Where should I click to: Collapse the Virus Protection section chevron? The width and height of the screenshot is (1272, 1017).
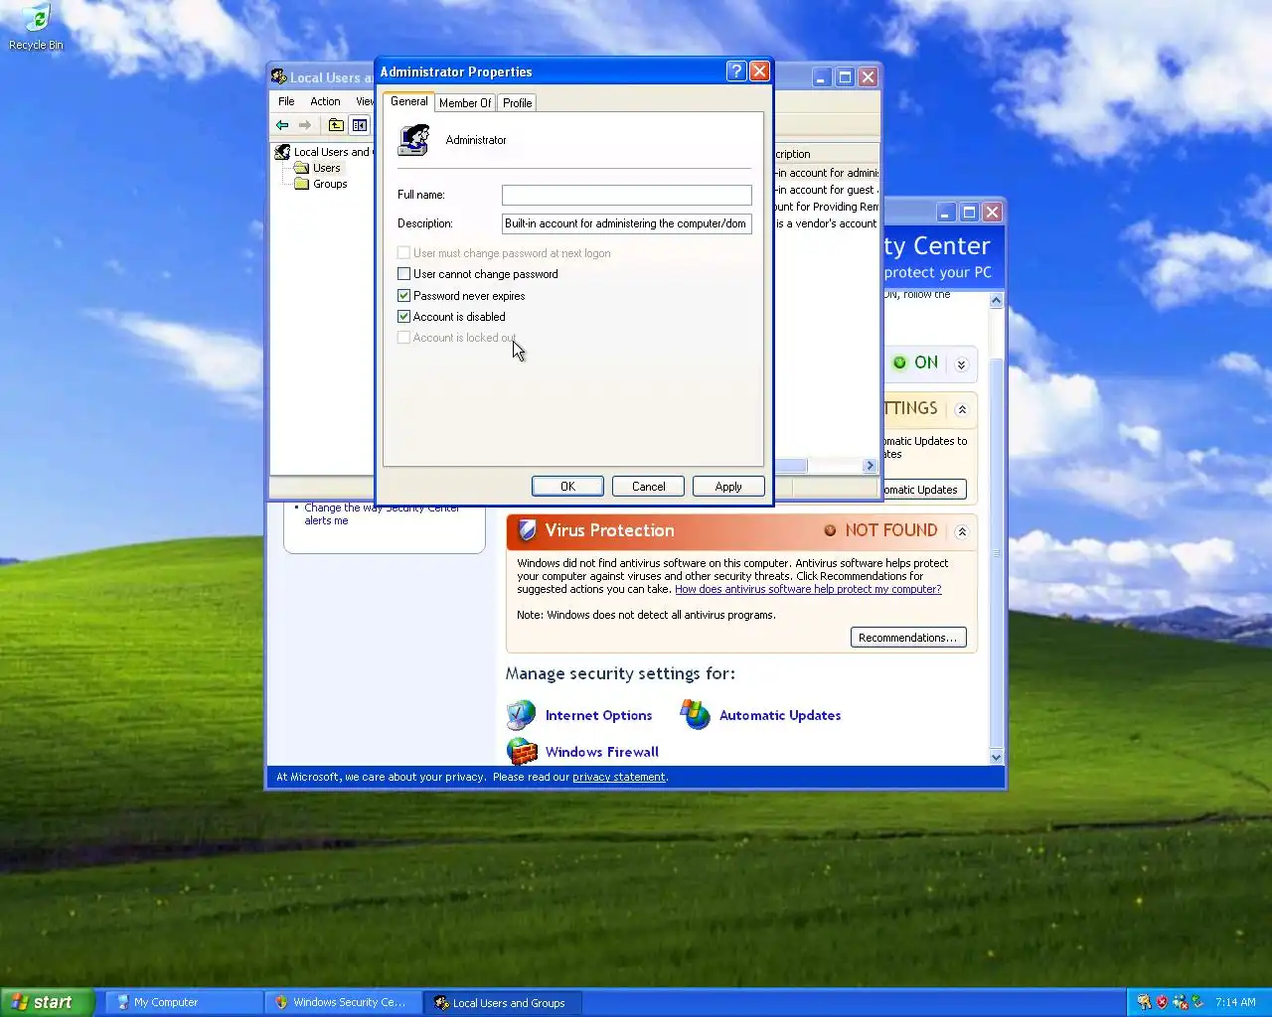[x=961, y=531]
